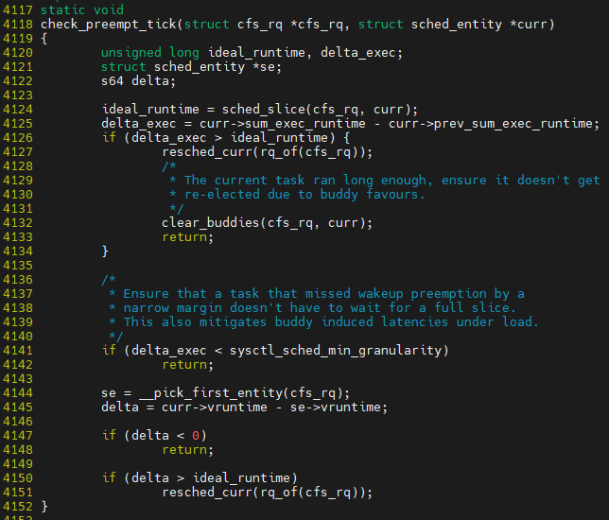Click the closing brace on line 4134
Screen dimensions: 609x520
(x=105, y=251)
